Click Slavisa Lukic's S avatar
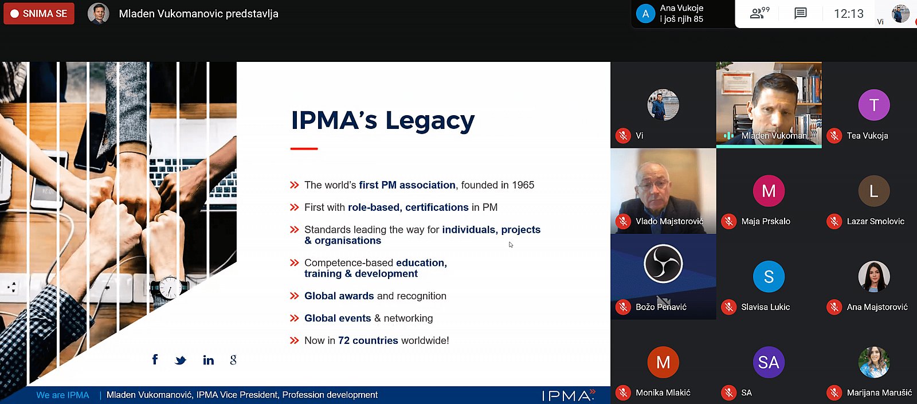Image resolution: width=917 pixels, height=404 pixels. tap(769, 277)
